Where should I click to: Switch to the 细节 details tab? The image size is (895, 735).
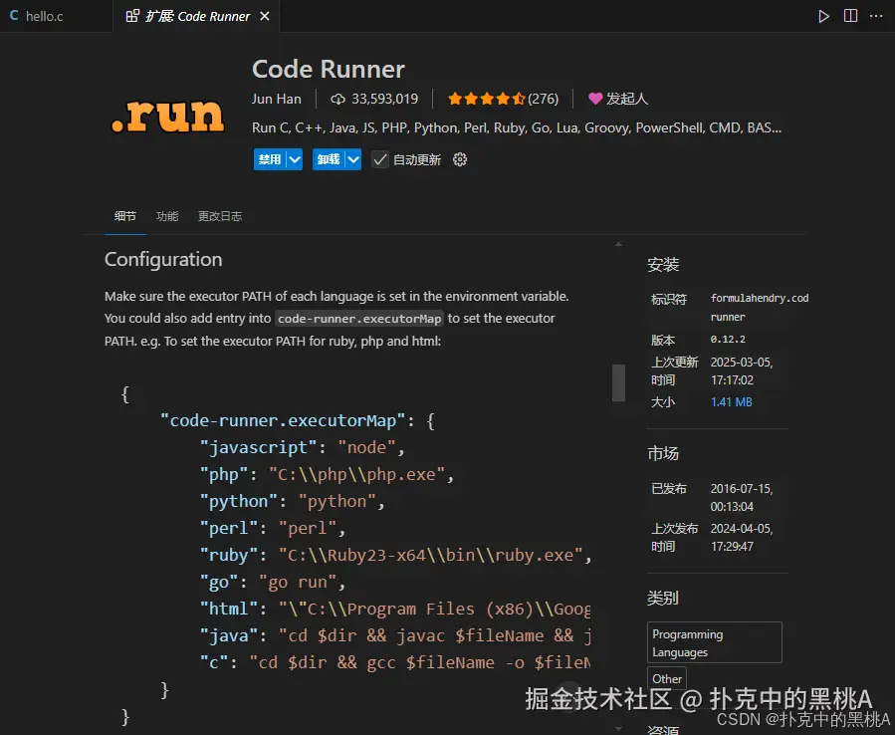pyautogui.click(x=125, y=216)
